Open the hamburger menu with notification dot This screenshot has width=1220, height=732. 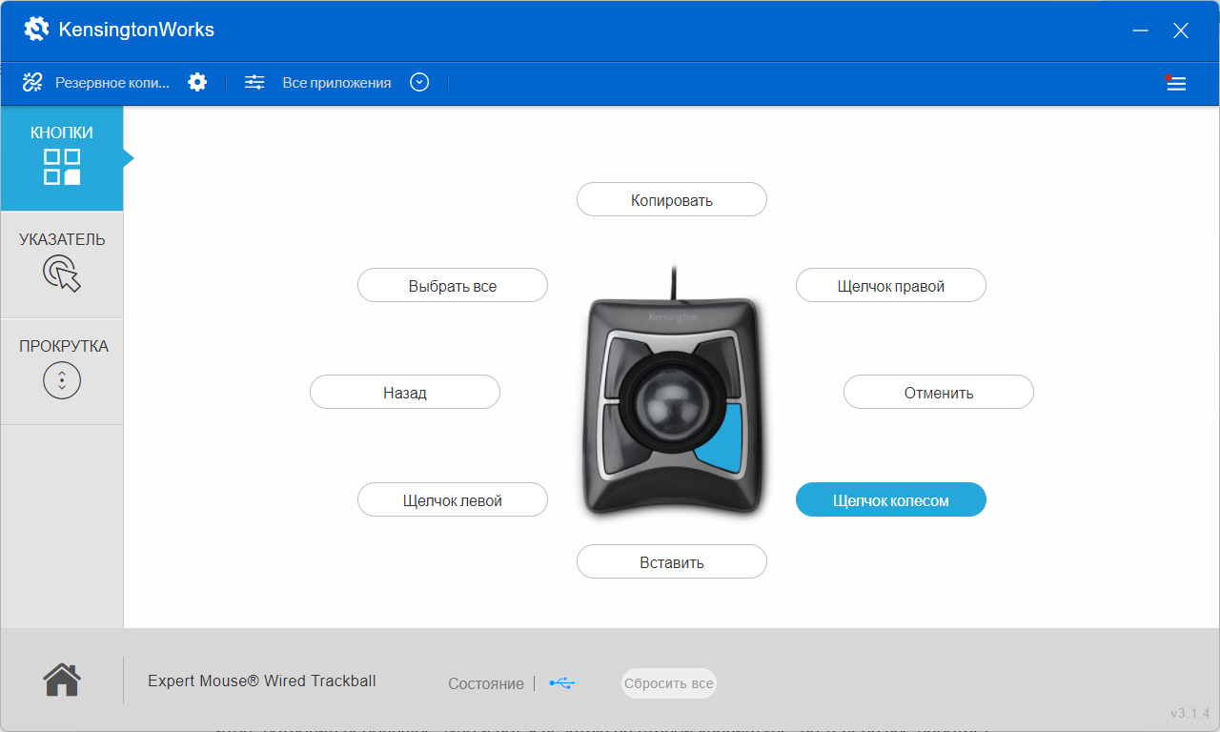click(1176, 83)
